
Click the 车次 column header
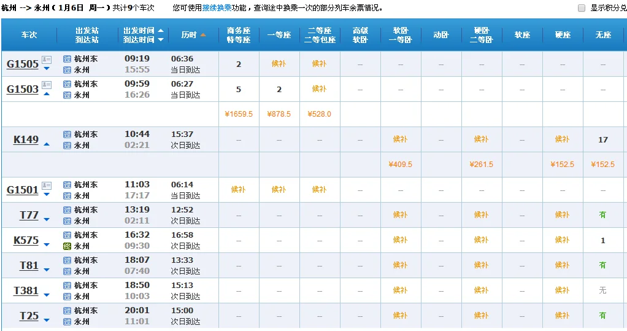29,35
